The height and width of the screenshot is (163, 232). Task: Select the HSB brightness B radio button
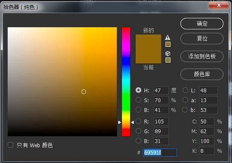[x=138, y=110]
